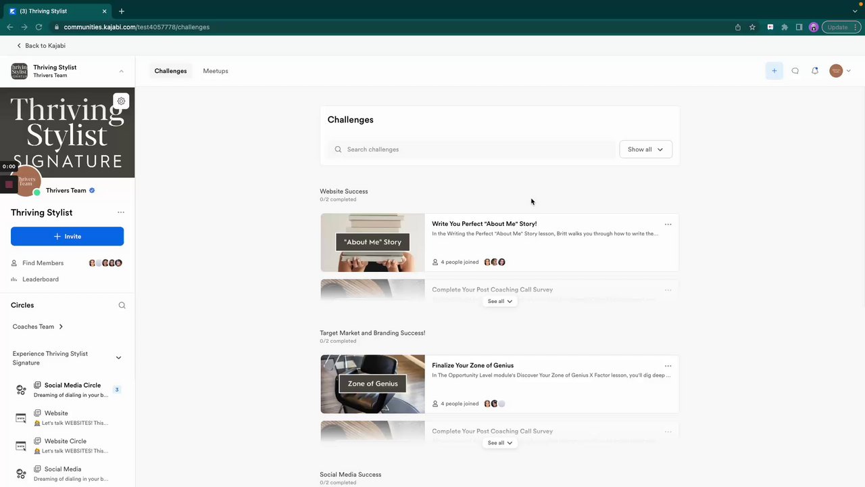
Task: Click the browser reload icon
Action: click(39, 27)
